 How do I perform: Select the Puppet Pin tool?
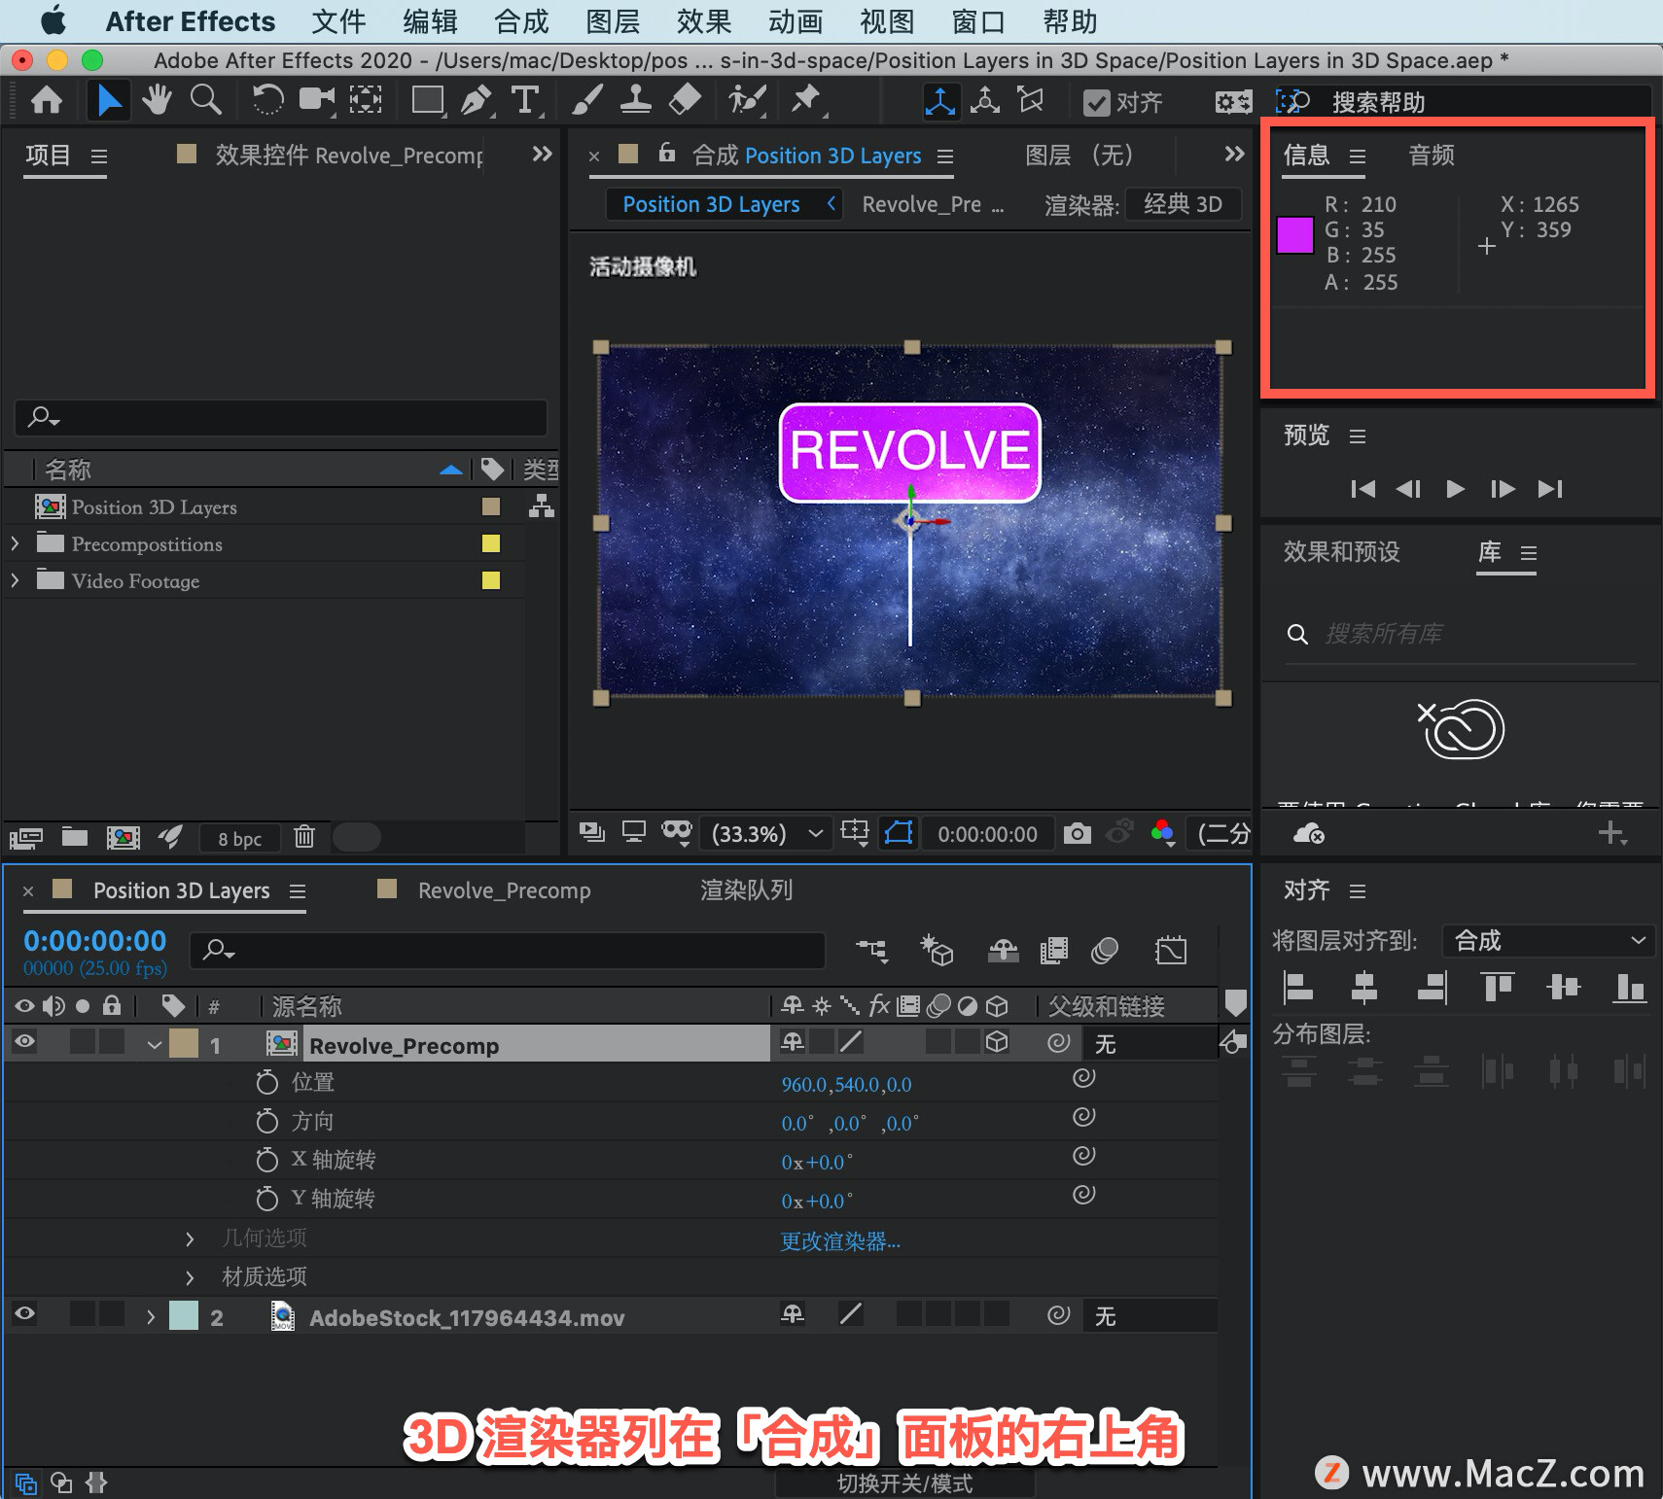point(805,100)
